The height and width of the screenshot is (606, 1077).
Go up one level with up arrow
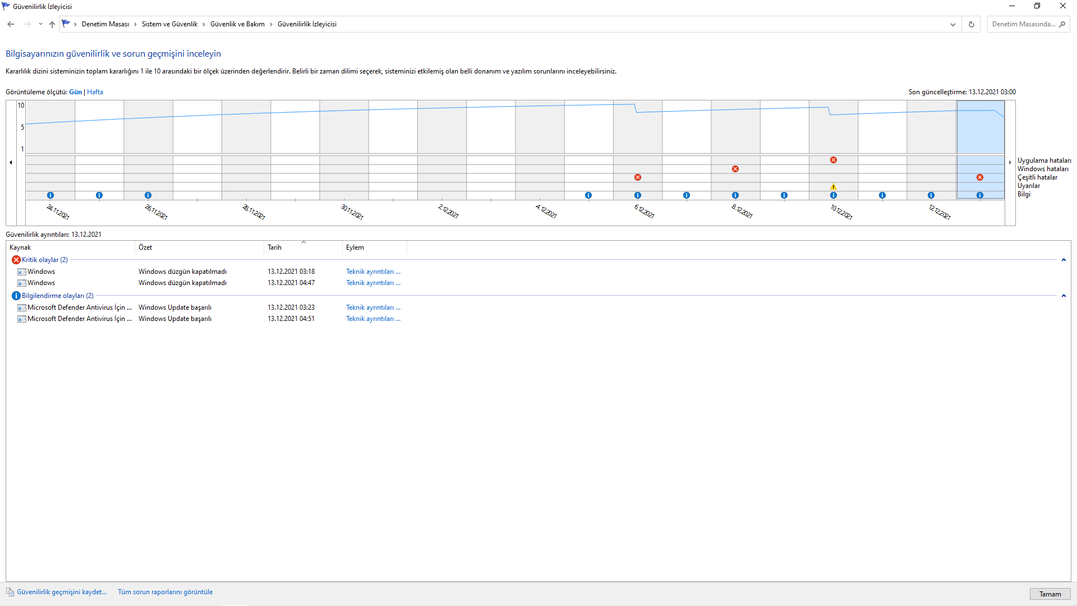click(x=52, y=24)
